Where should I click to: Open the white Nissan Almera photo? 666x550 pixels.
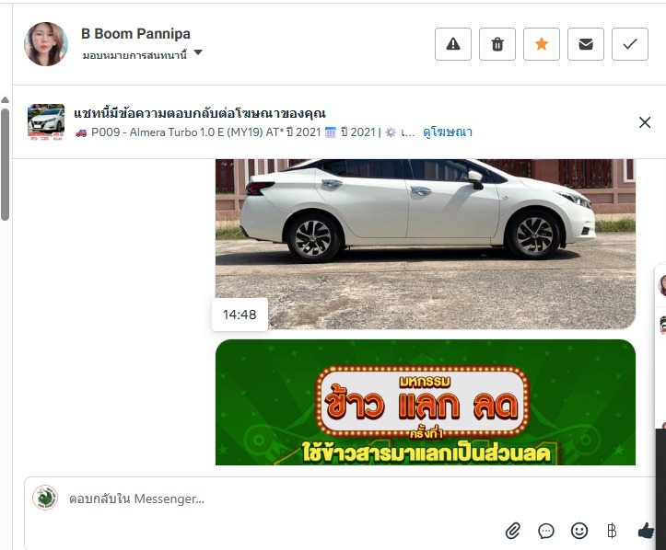426,244
